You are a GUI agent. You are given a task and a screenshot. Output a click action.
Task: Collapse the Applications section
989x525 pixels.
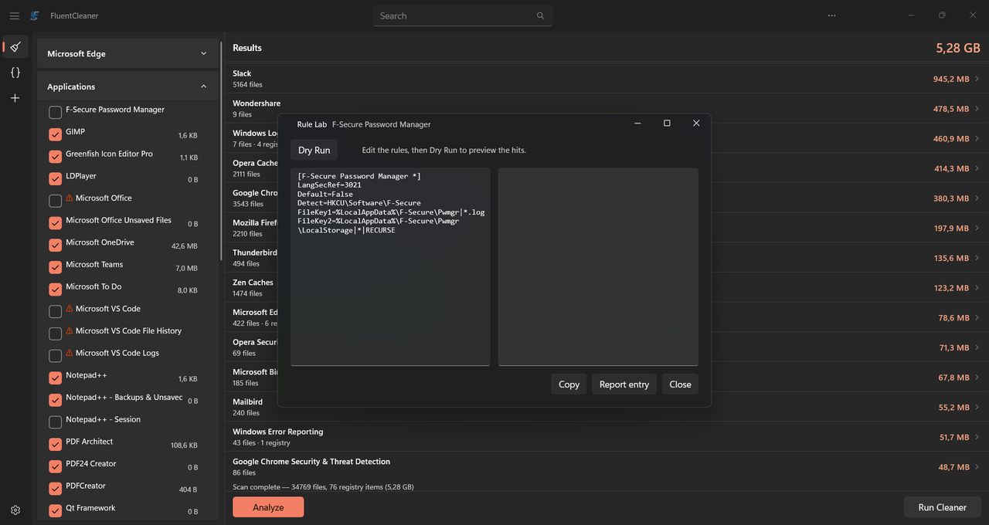click(x=127, y=86)
